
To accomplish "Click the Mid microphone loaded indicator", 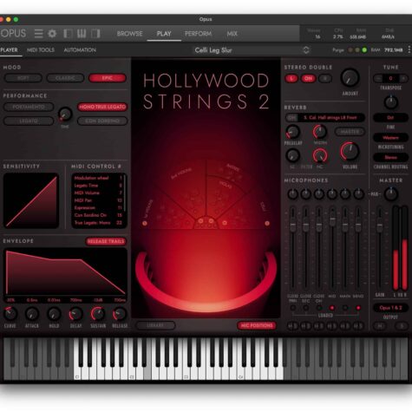I will click(x=332, y=308).
